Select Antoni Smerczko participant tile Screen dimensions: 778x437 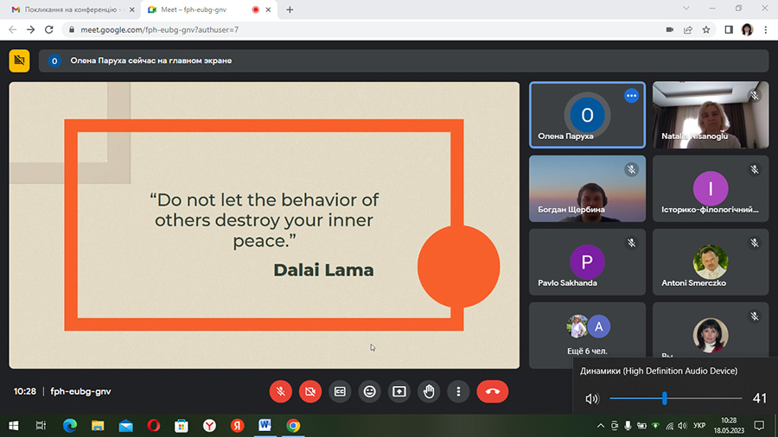pyautogui.click(x=711, y=262)
